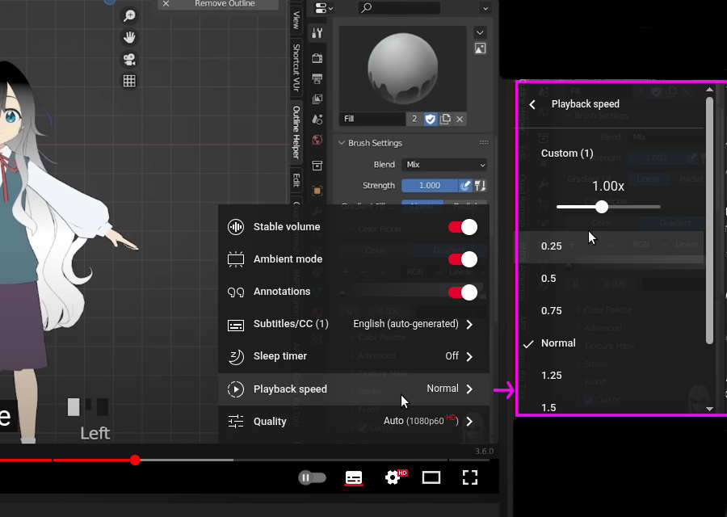Select 0.75 playback speed

tap(610, 311)
